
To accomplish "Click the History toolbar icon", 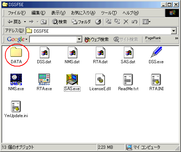I will pos(98,22).
